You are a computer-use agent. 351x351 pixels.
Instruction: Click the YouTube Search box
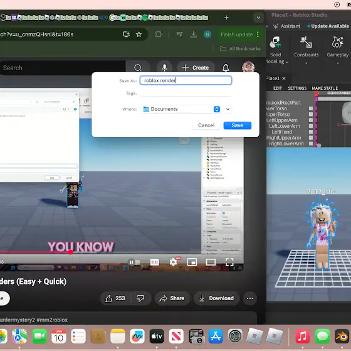tap(63, 68)
